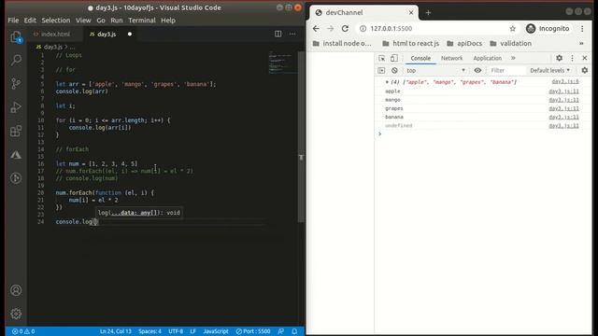Clear the console

click(394, 71)
